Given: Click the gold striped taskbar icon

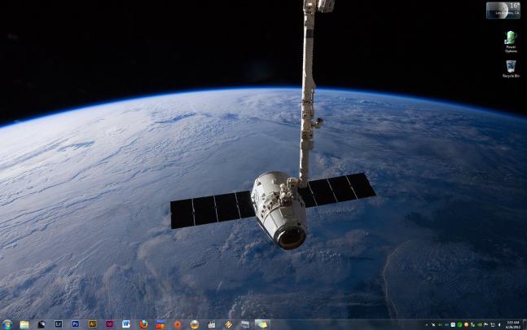Looking at the screenshot, I should pyautogui.click(x=229, y=324).
